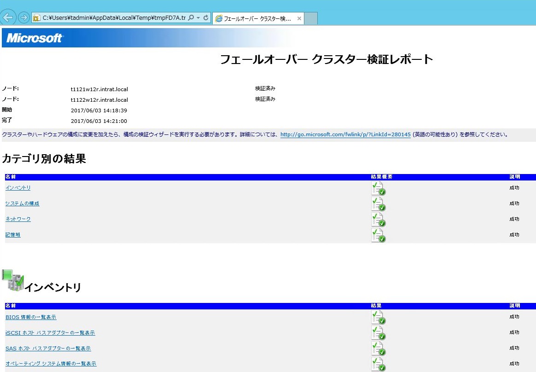Click the file icon in the address bar

coord(36,17)
